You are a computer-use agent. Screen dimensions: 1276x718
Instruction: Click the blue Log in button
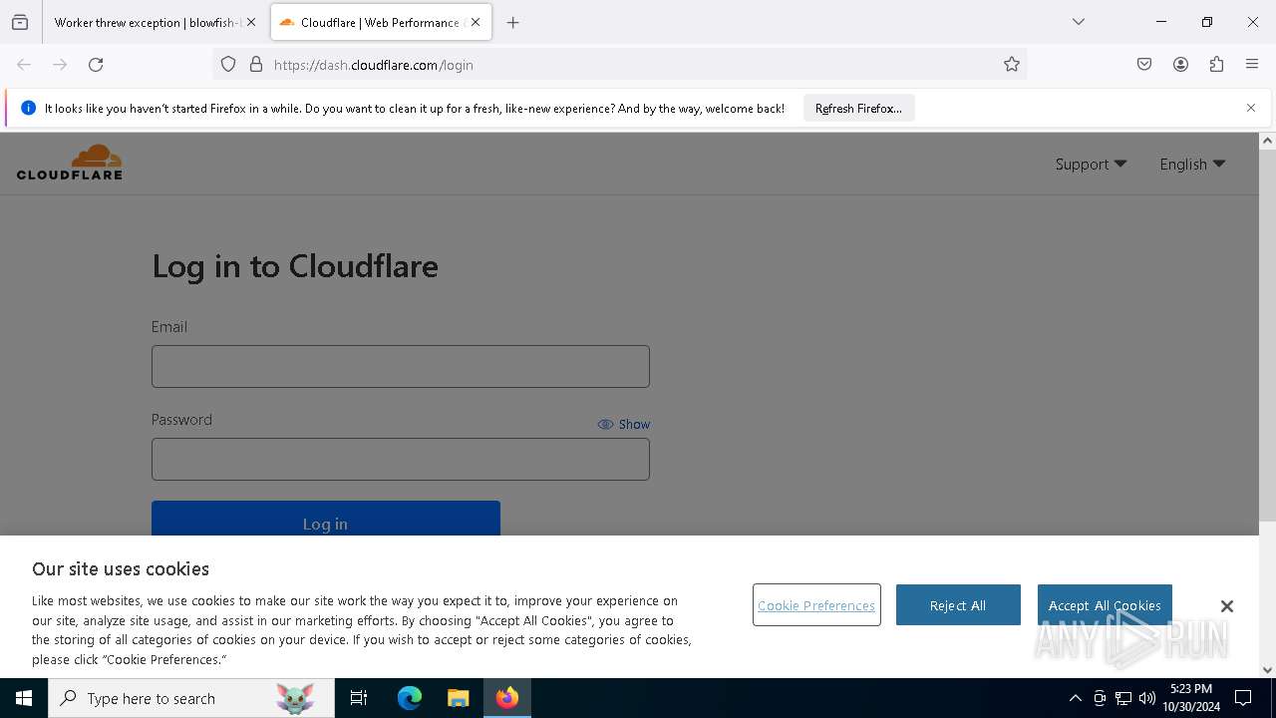point(326,519)
